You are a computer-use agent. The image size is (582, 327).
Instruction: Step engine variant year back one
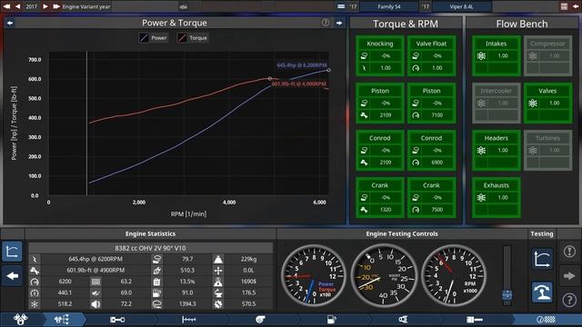pos(17,6)
